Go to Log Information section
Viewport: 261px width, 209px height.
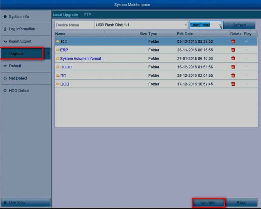click(22, 29)
